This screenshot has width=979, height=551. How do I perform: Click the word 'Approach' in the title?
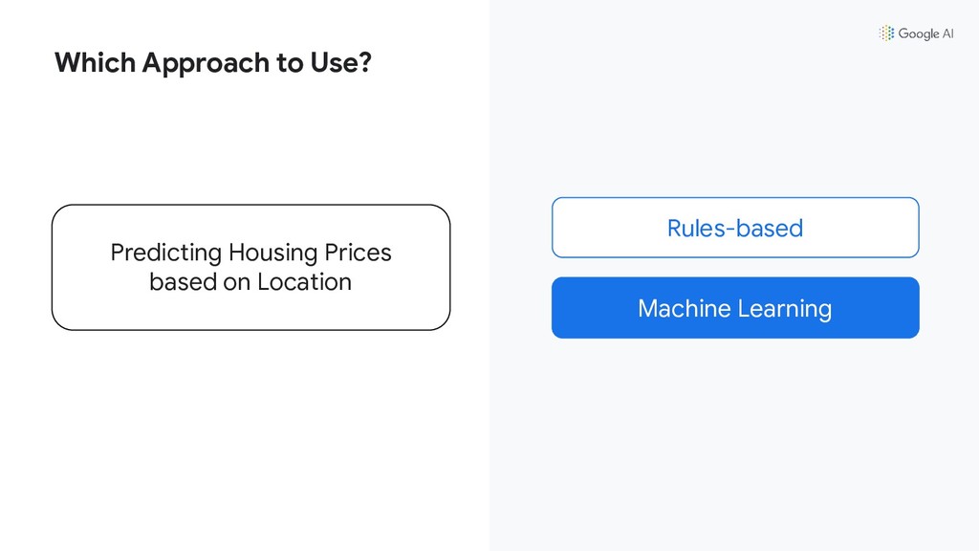point(206,63)
